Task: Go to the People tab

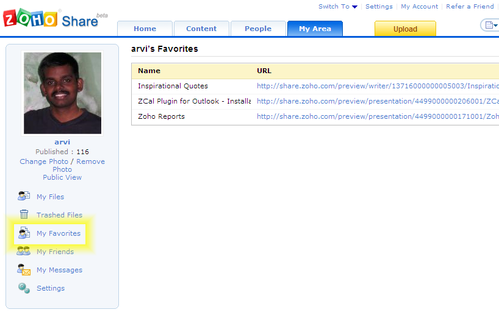Action: point(258,29)
